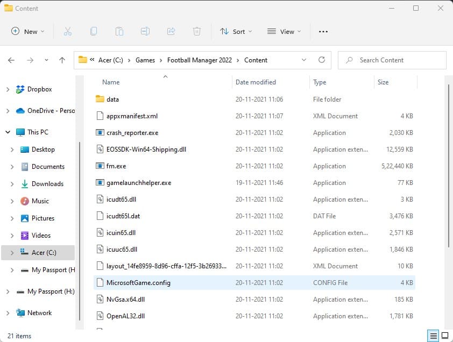Screen dimensions: 453x342
Task: Select the icudt65.dll file
Action: click(254, 199)
